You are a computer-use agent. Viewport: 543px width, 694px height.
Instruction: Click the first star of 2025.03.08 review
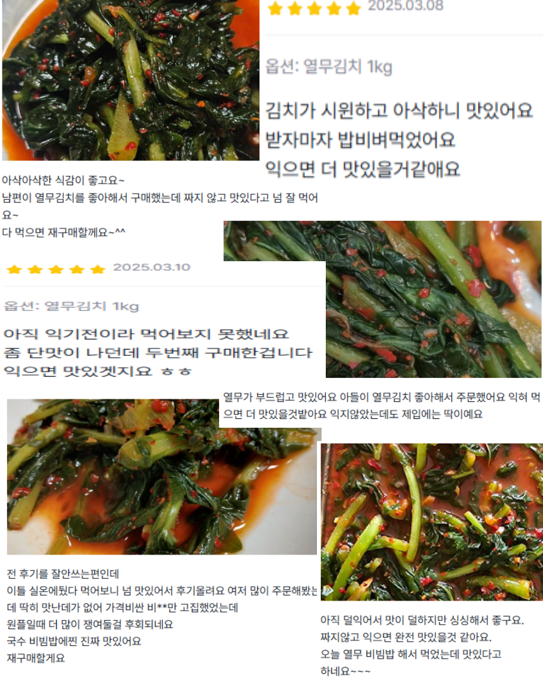point(275,8)
